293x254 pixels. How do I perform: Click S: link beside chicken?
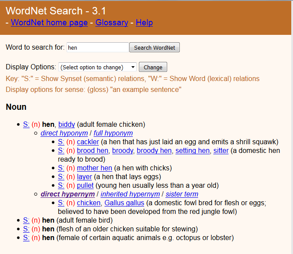click(61, 203)
